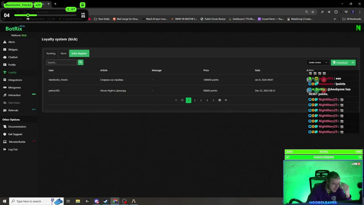The height and width of the screenshot is (205, 364).
Task: Switch to the Store tab
Action: (x=63, y=53)
